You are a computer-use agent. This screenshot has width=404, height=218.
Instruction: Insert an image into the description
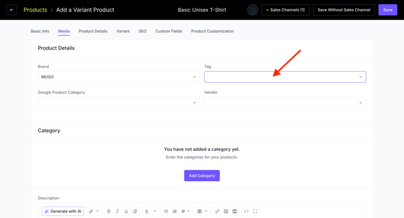pos(226,211)
